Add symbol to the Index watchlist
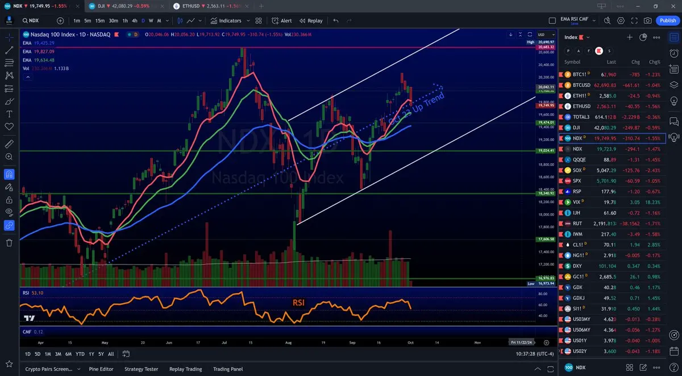The image size is (682, 376). [x=630, y=37]
